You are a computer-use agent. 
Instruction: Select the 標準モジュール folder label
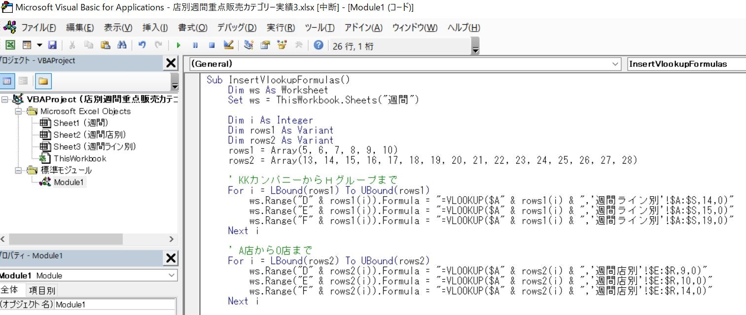point(66,170)
